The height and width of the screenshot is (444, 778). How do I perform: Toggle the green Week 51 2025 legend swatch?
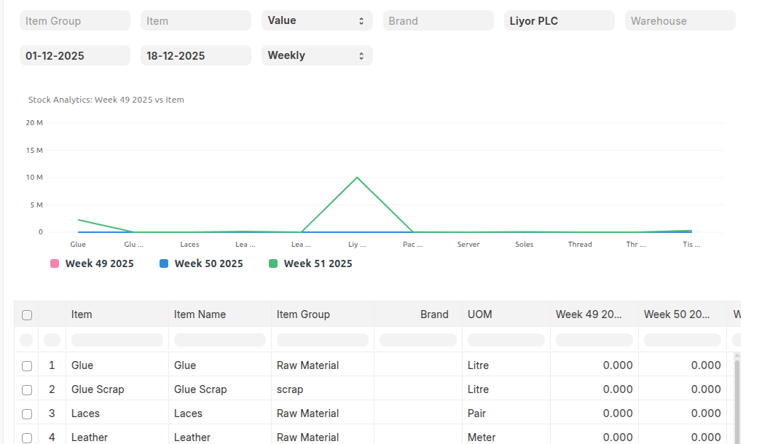point(273,263)
